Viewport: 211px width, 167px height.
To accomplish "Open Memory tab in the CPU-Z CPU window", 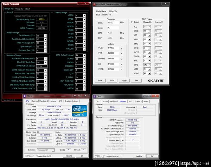I will click(x=53, y=101).
